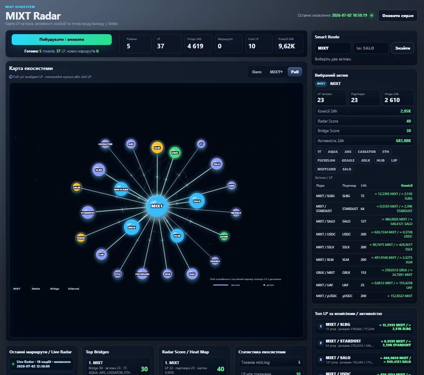Select the Full map view tab
424x375 pixels.
pyautogui.click(x=295, y=72)
